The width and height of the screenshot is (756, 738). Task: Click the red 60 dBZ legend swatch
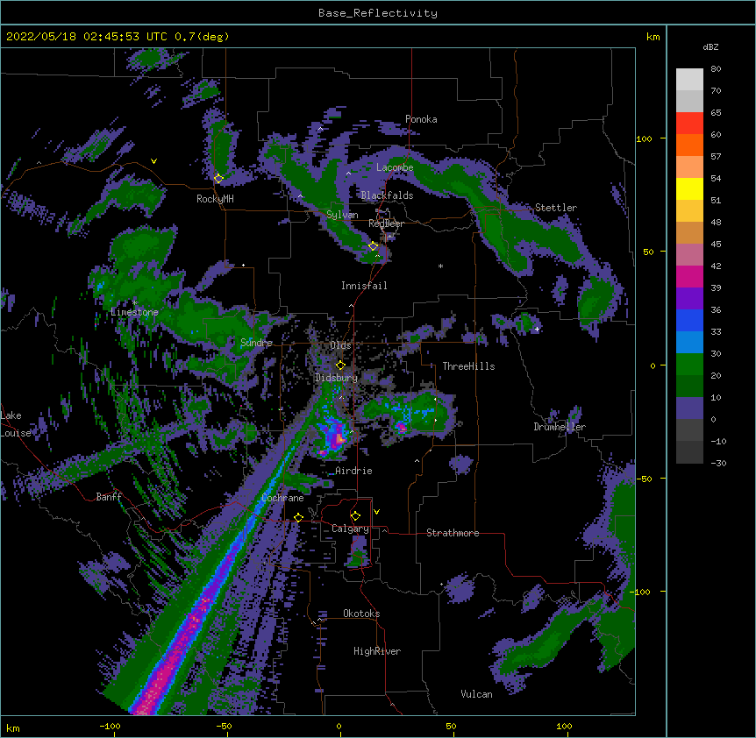[x=689, y=123]
